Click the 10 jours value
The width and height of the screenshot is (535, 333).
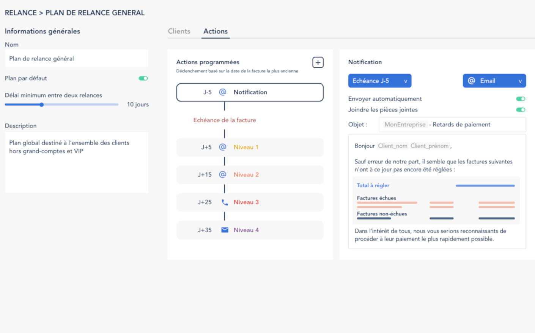pyautogui.click(x=138, y=104)
